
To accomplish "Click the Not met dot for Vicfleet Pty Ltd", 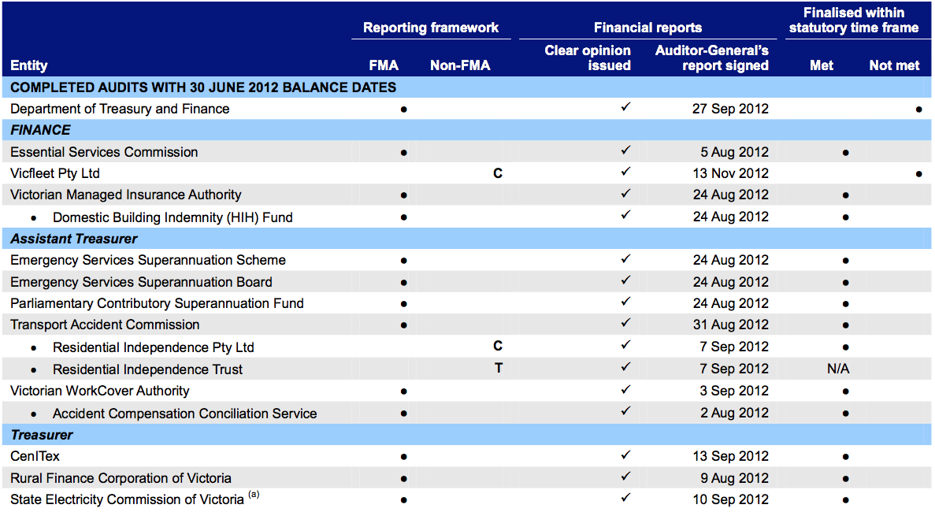I will 919,174.
